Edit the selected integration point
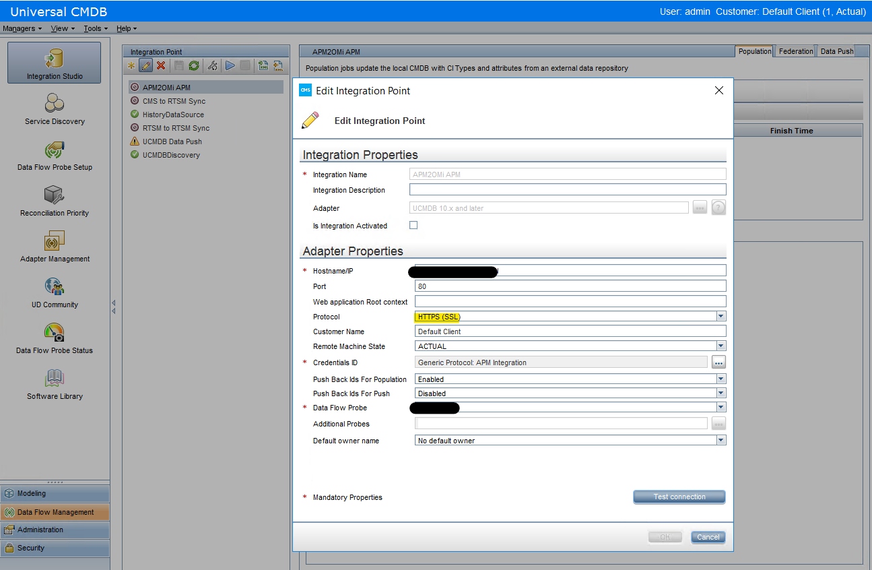Screen dimensions: 872x570 point(146,65)
